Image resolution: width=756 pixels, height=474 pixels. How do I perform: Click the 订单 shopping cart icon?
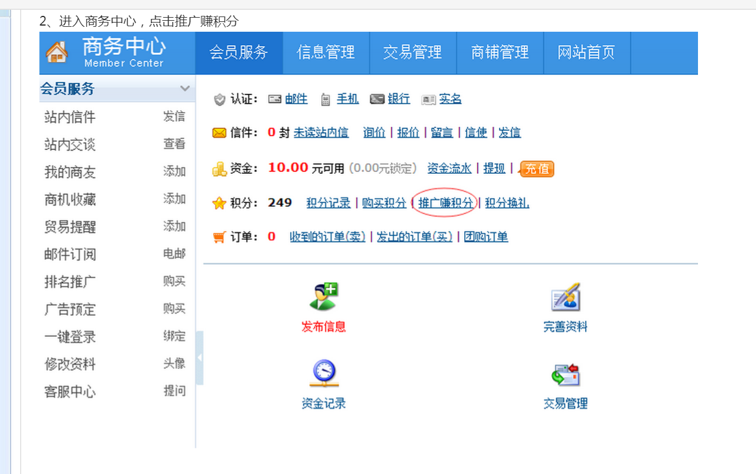(x=219, y=237)
